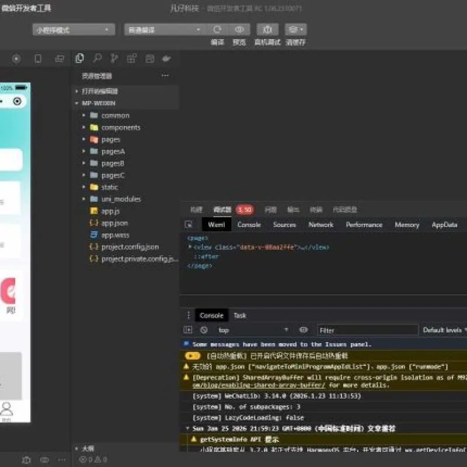Show the console sidebar icon
Image resolution: width=467 pixels, height=467 pixels.
pyautogui.click(x=188, y=330)
